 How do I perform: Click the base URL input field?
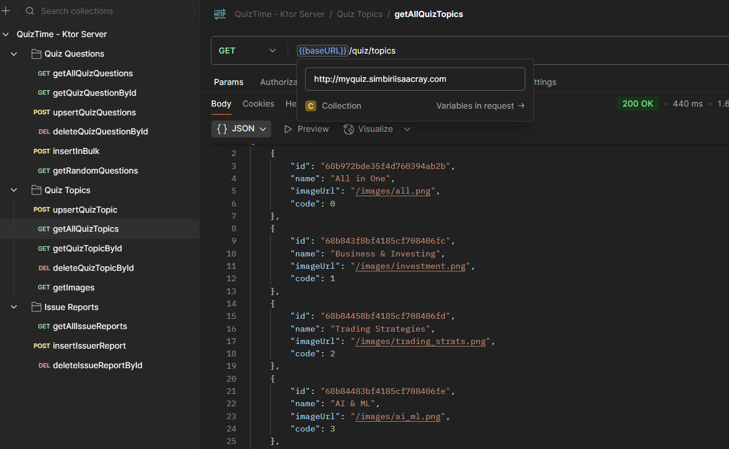(x=415, y=79)
